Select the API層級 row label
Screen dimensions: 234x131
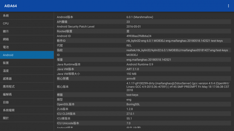tap(62, 22)
